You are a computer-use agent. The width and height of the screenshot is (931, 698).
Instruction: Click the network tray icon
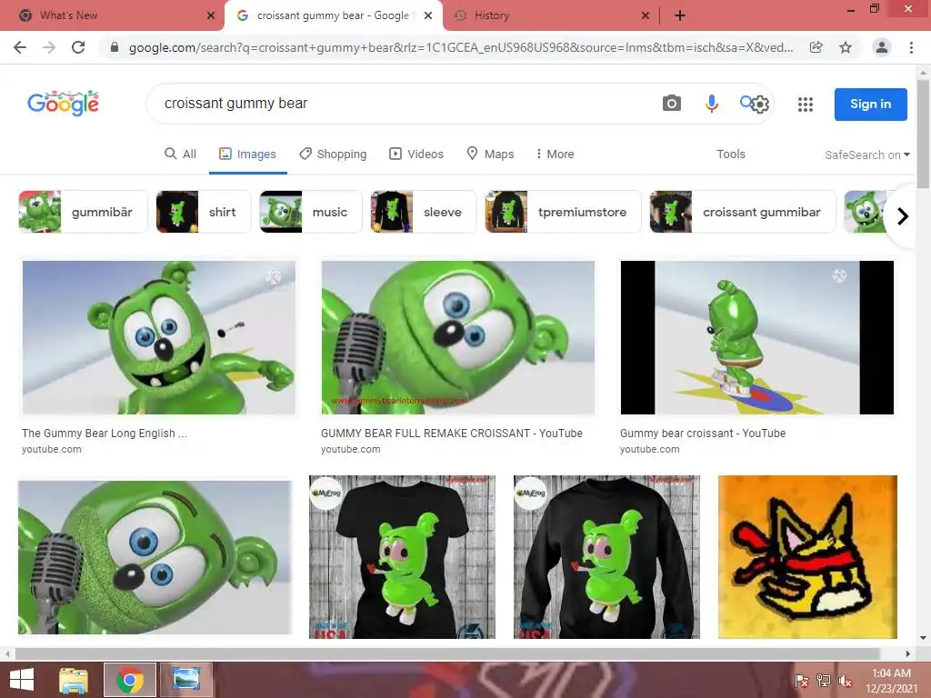click(824, 681)
